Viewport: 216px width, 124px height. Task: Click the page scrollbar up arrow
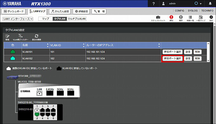coord(215,24)
